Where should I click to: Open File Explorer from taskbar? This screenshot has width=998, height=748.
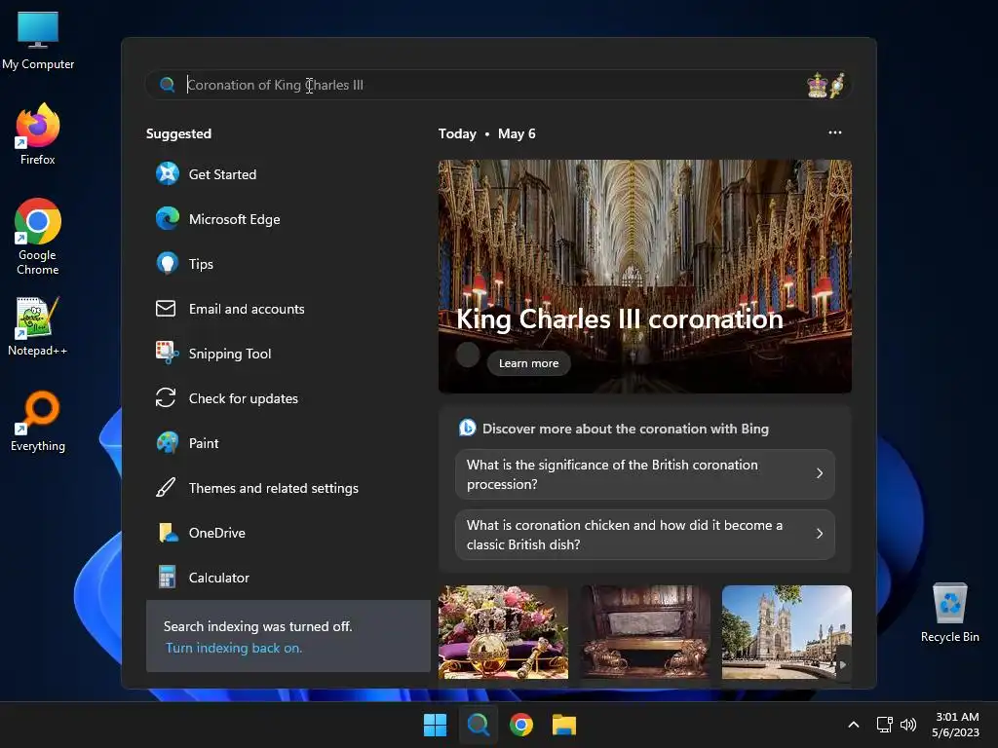click(564, 725)
